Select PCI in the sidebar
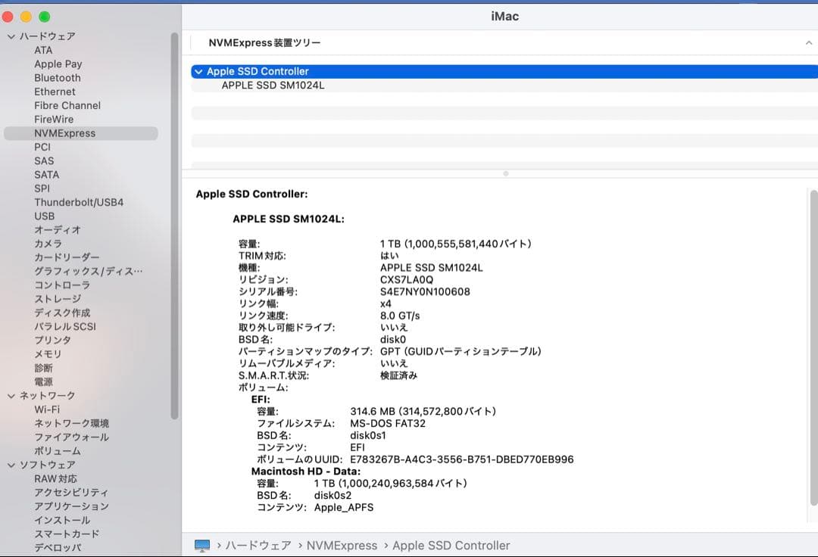Image resolution: width=818 pixels, height=557 pixels. [42, 147]
